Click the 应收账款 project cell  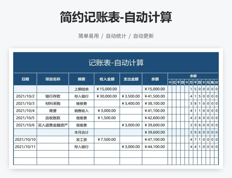(53, 118)
